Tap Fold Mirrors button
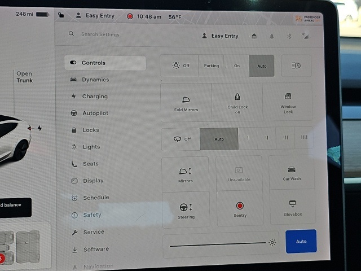This screenshot has width=361, height=271. pyautogui.click(x=186, y=103)
